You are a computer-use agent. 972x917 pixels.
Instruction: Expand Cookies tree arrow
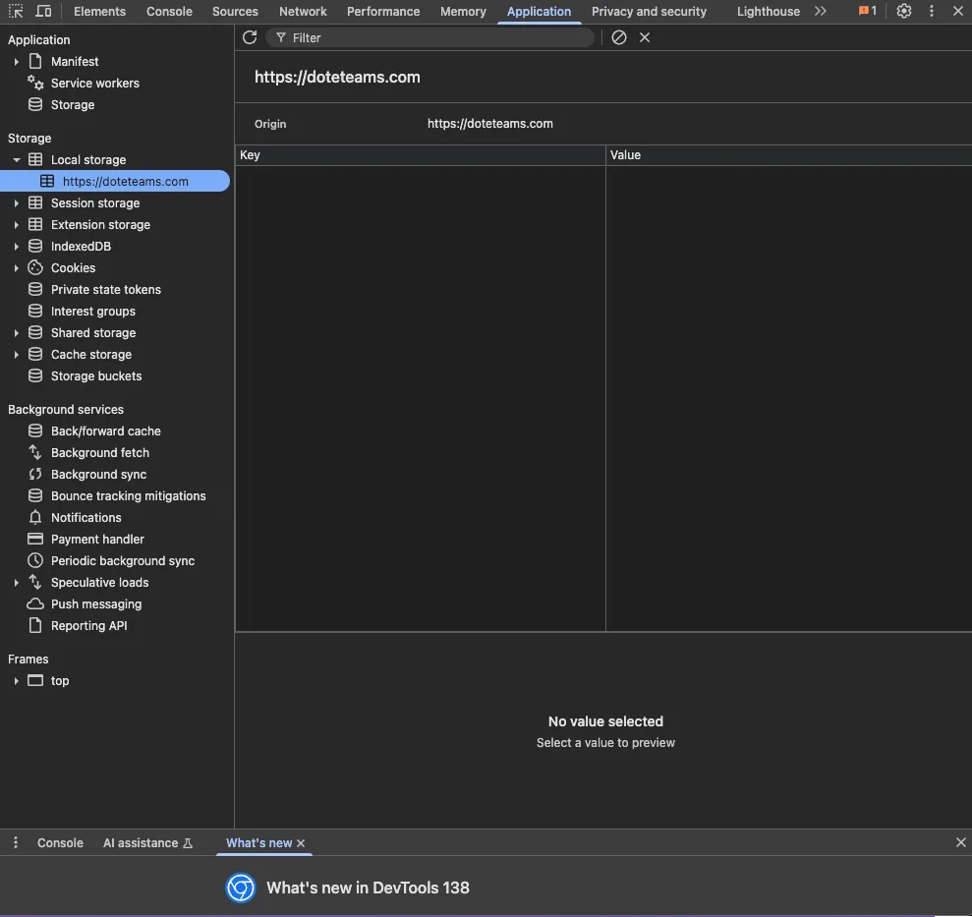click(x=16, y=268)
